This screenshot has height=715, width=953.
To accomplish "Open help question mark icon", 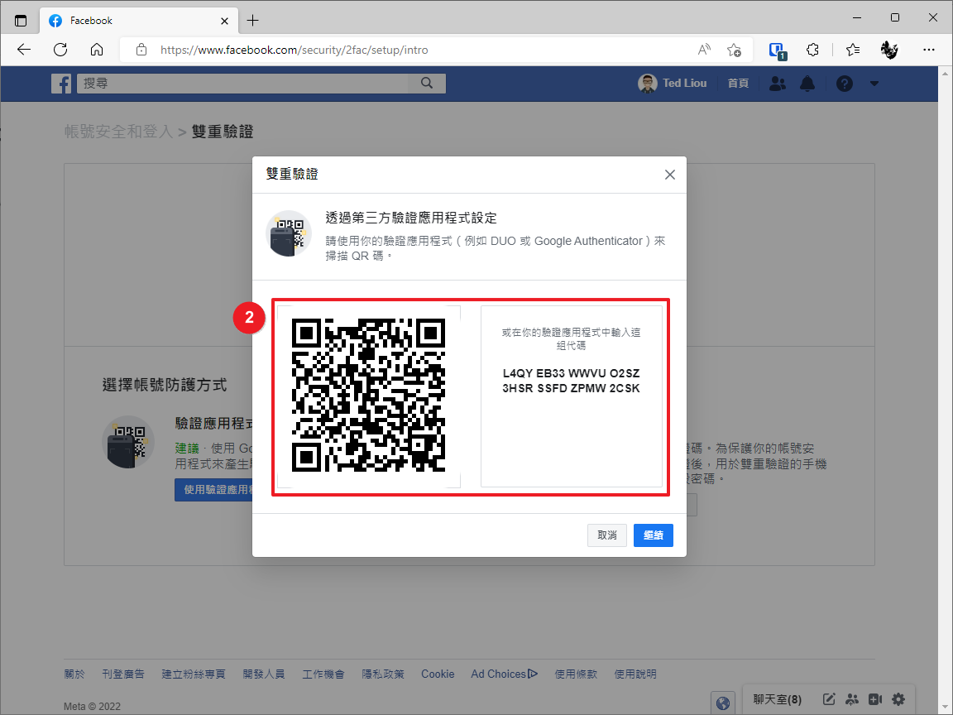I will click(x=844, y=84).
